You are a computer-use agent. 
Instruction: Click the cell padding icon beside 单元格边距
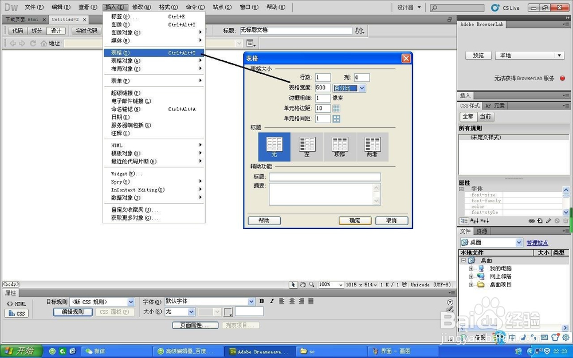[x=336, y=108]
